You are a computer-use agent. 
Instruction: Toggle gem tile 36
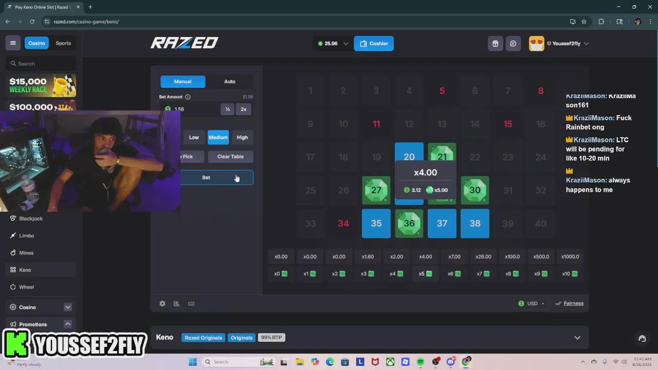click(x=409, y=224)
